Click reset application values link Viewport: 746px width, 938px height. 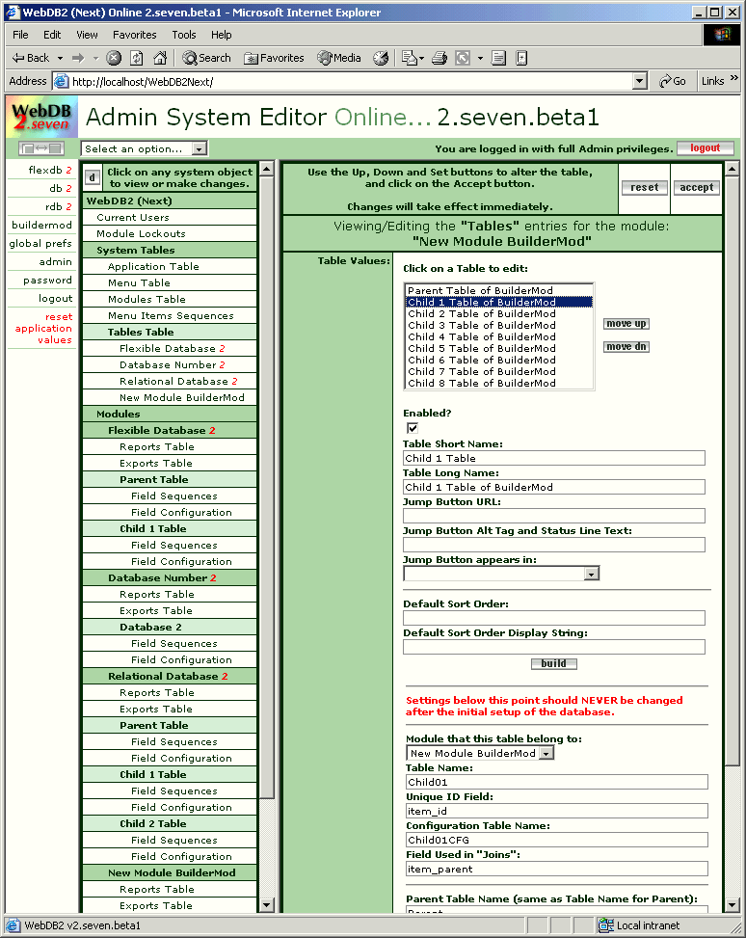(x=43, y=328)
